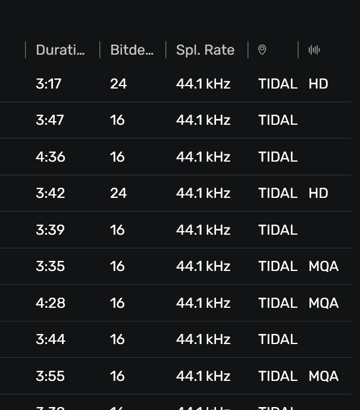Sort by the Duration column header
The image size is (360, 410).
[x=60, y=50]
